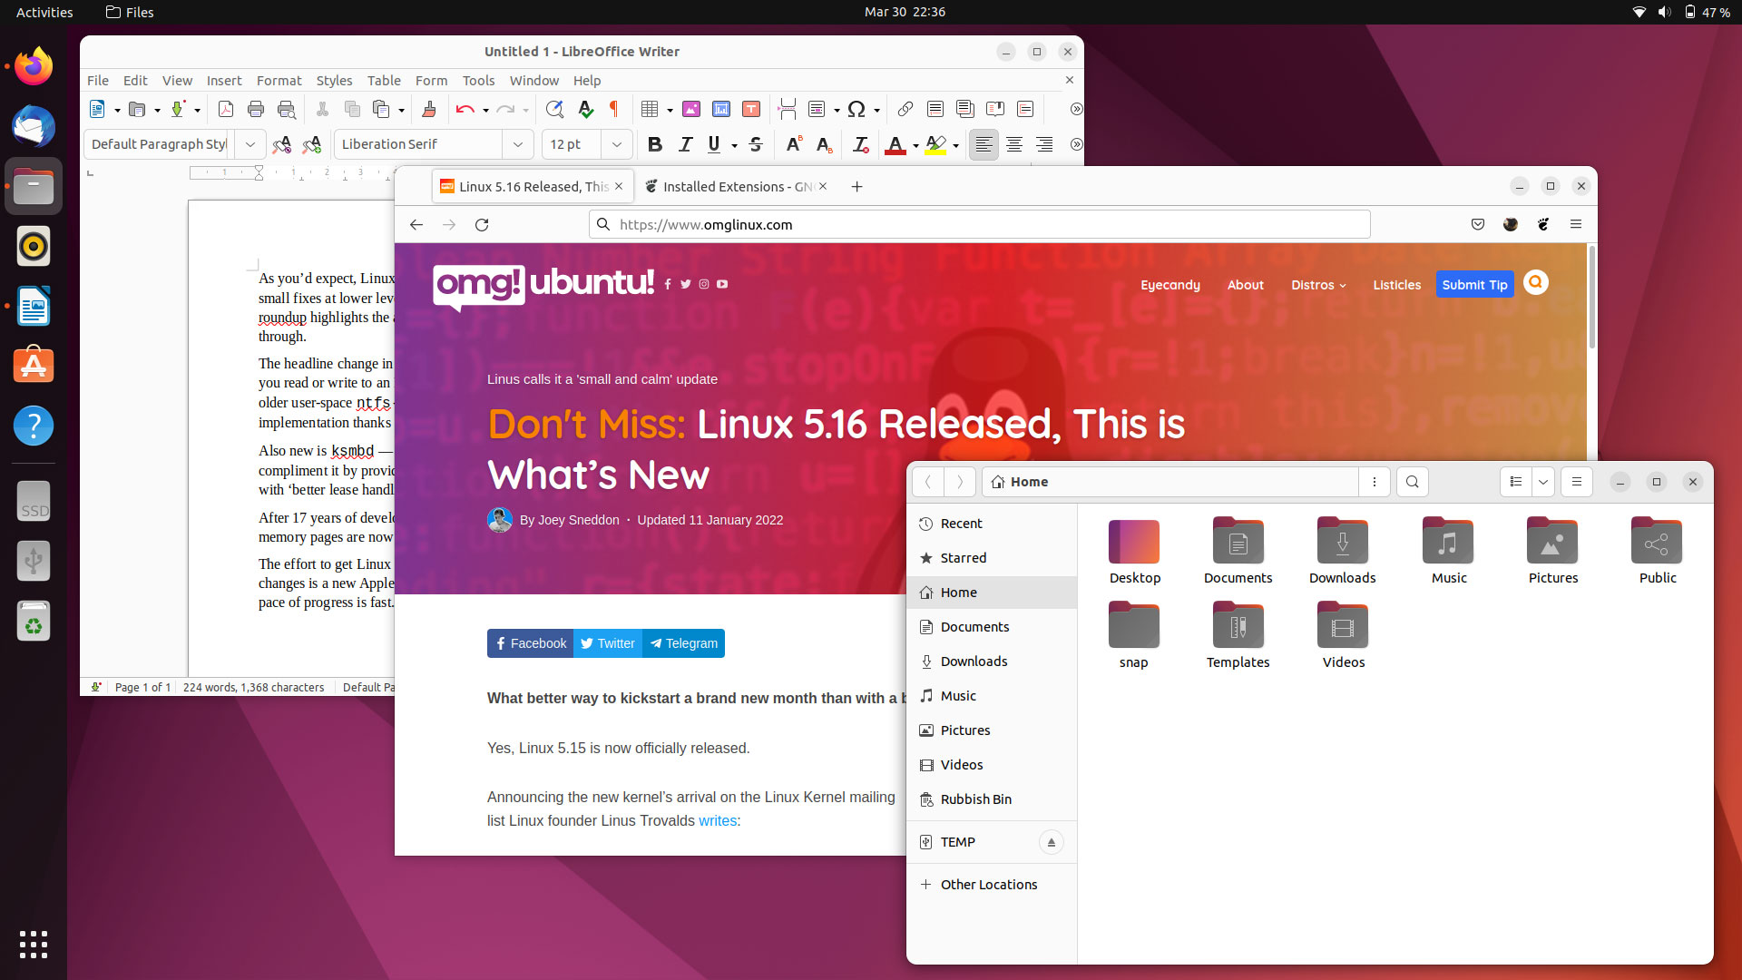Click the Downloads folder in file manager
1742x980 pixels.
pyautogui.click(x=1343, y=551)
